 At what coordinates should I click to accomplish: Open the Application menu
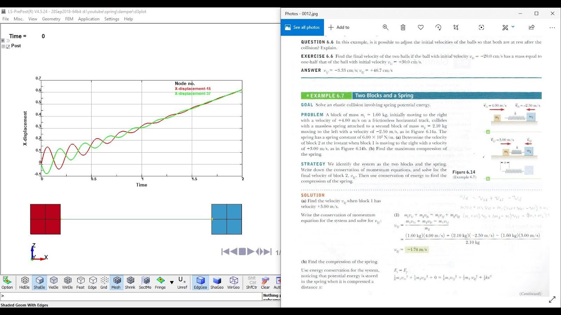point(89,19)
